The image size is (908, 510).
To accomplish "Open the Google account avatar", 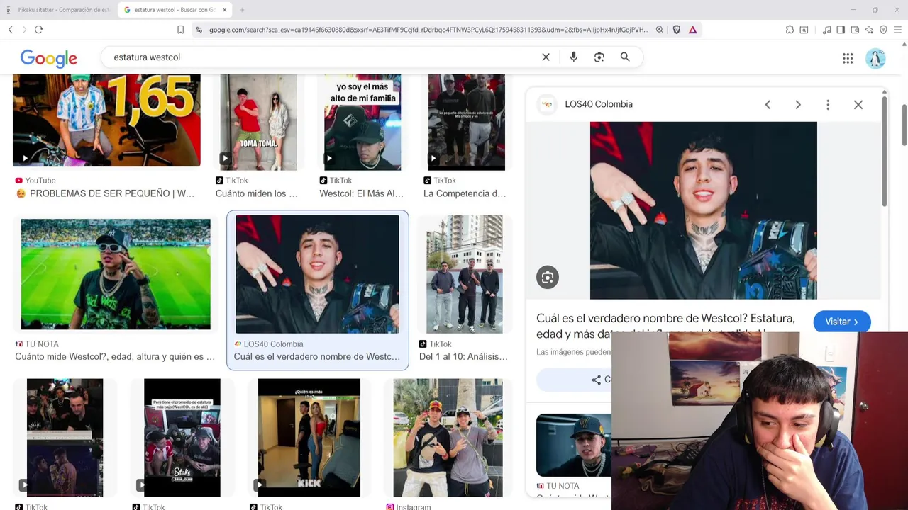I will coord(875,59).
